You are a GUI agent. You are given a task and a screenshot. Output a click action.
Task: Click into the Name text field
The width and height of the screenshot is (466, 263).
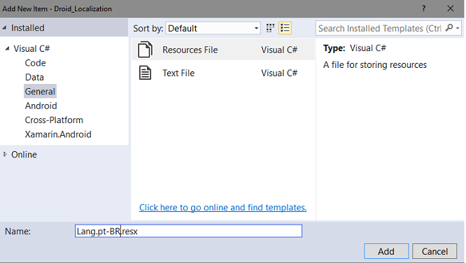(188, 231)
